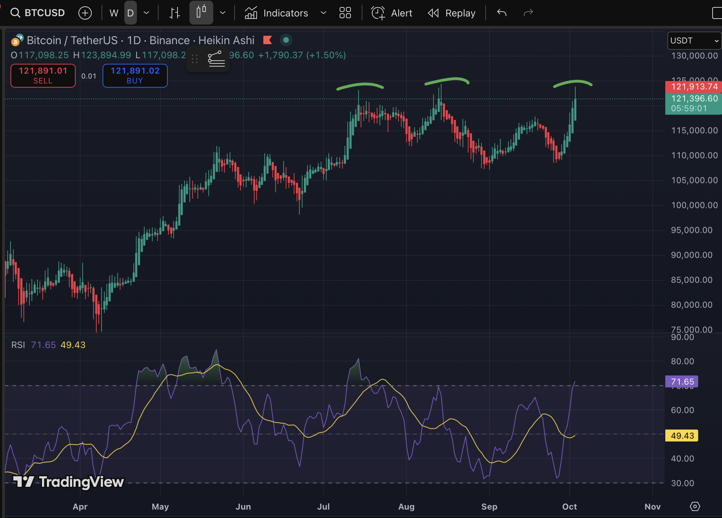Open the USDT currency dropdown
This screenshot has width=722, height=518.
(x=694, y=41)
